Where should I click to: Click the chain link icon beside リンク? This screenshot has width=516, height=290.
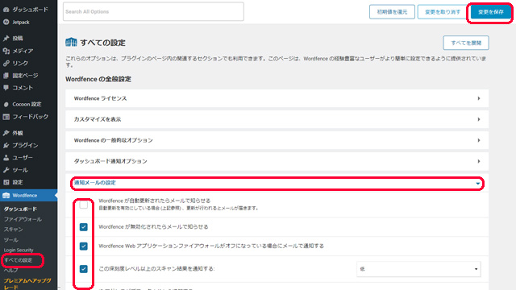coord(6,63)
